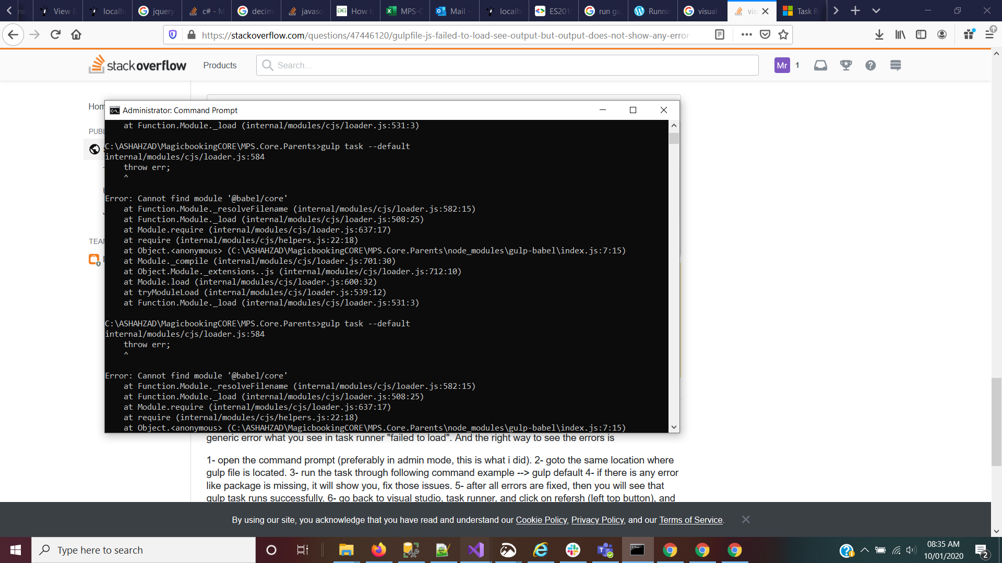The height and width of the screenshot is (563, 1002).
Task: Open the Firefox downloads arrow icon
Action: [879, 35]
